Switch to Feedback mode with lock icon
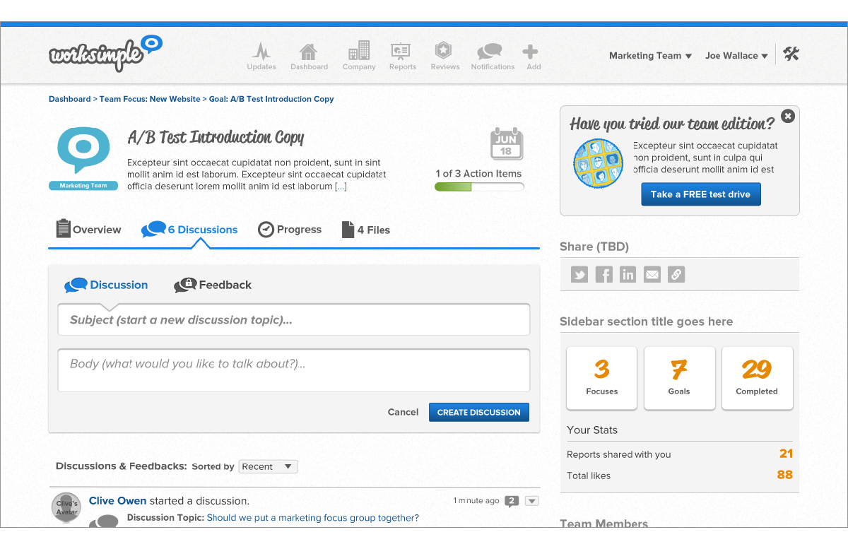The height and width of the screenshot is (549, 848). 213,285
